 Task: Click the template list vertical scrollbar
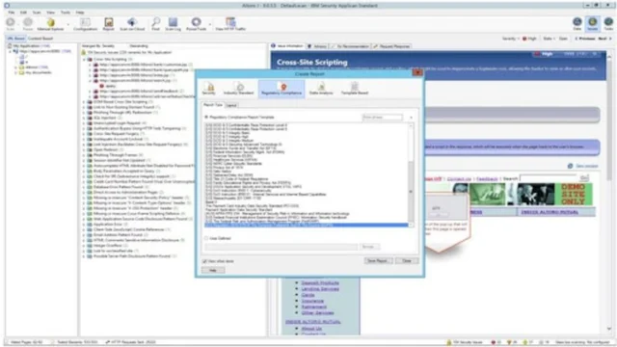tap(411, 175)
